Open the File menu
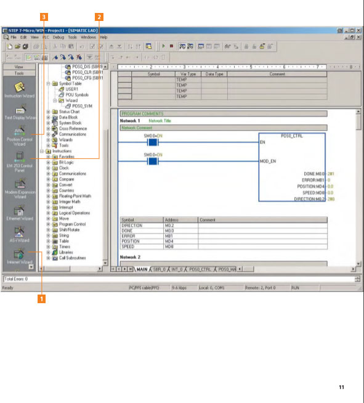 point(14,37)
